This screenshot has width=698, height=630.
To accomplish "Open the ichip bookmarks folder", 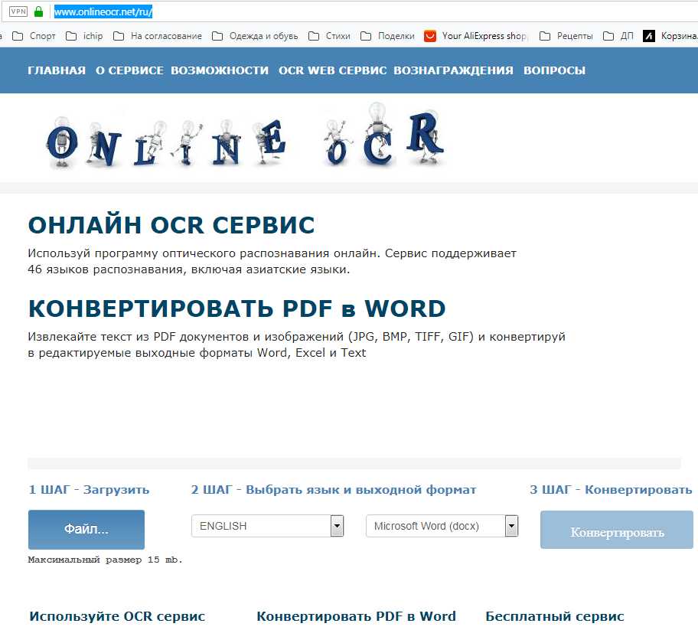I will 84,35.
